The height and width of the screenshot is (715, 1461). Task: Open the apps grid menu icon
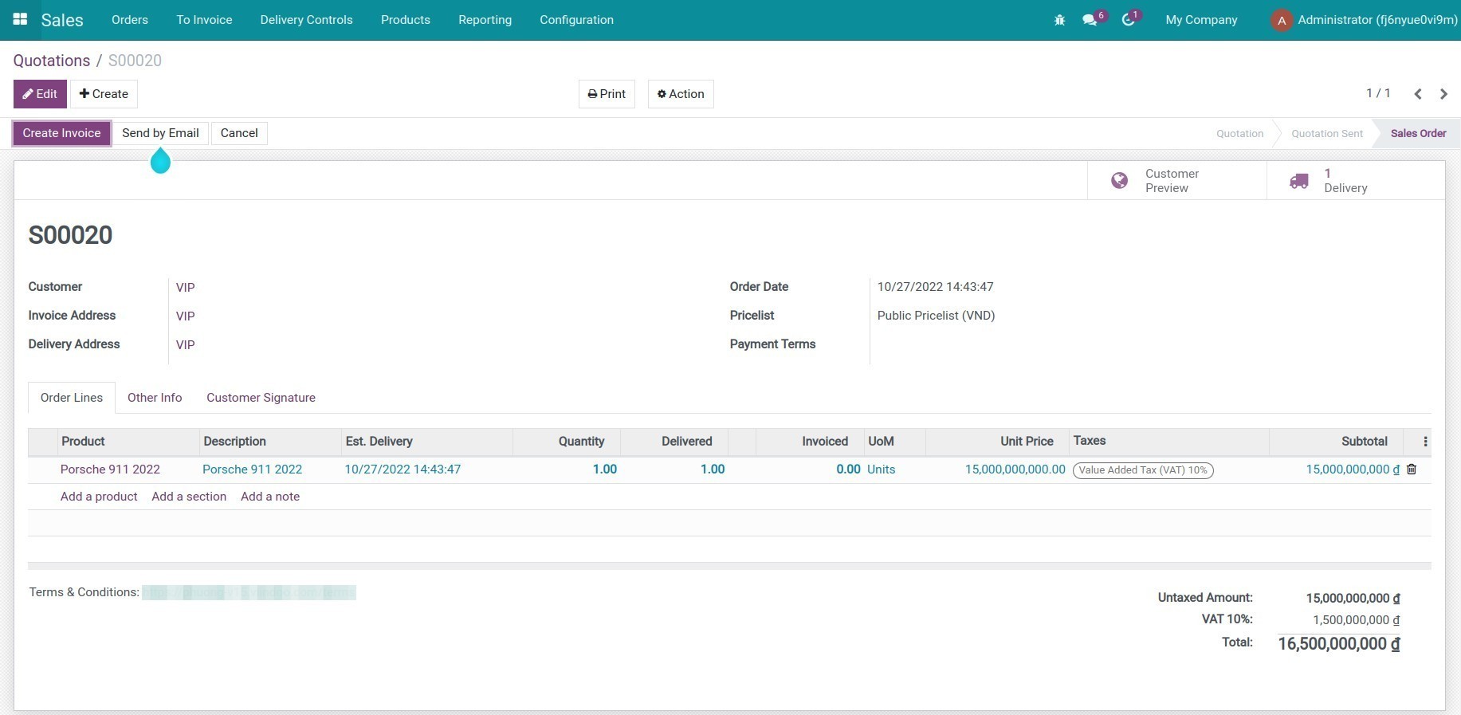click(x=20, y=19)
